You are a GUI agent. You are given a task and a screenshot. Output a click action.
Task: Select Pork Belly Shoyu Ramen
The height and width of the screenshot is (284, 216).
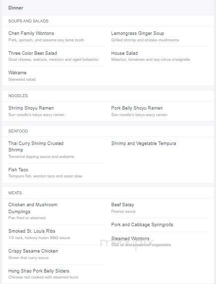(137, 108)
